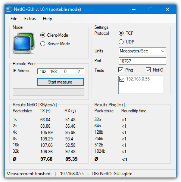Click status bar DB: NetIO-GUI.sqlite

(112, 174)
